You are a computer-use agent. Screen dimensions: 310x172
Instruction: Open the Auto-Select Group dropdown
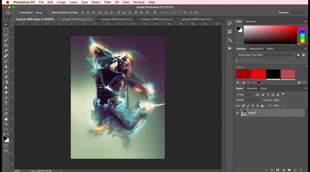40,12
